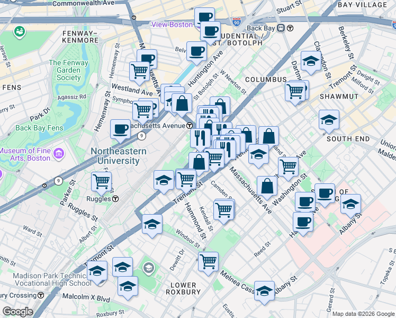
Task: Click the Hammond St street label
Action: point(195,220)
